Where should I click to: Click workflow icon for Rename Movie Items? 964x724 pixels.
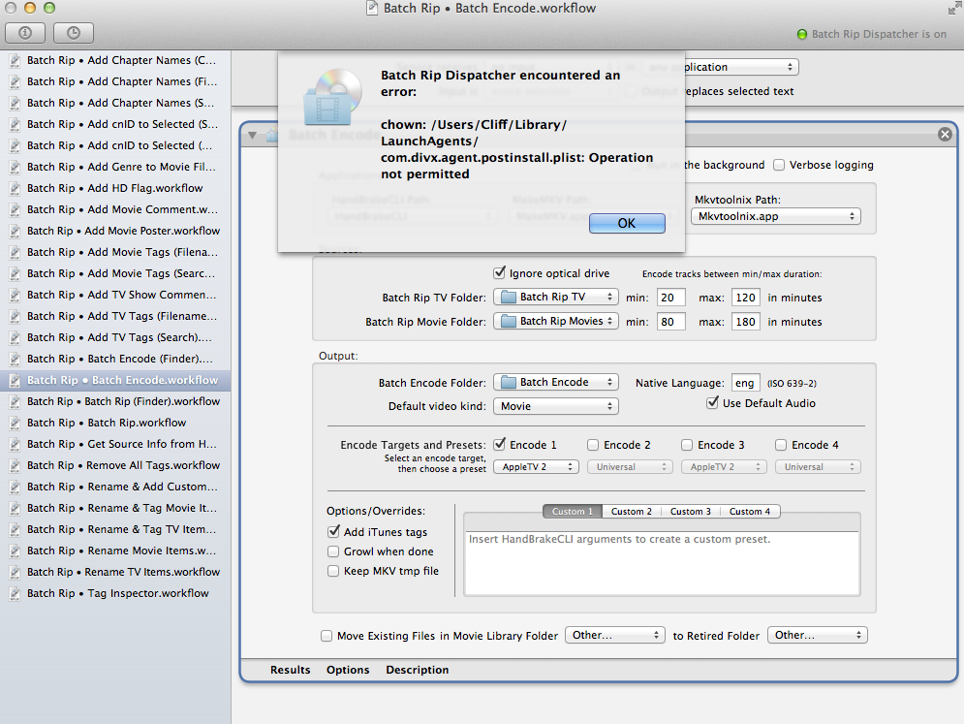tap(15, 551)
